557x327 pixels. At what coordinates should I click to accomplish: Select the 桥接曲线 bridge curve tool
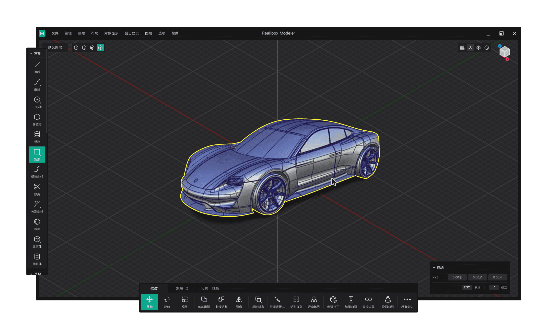(37, 172)
